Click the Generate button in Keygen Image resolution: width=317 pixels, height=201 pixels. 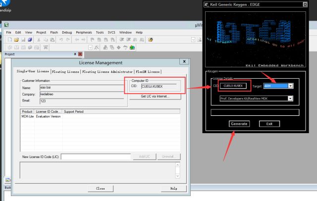[239, 124]
